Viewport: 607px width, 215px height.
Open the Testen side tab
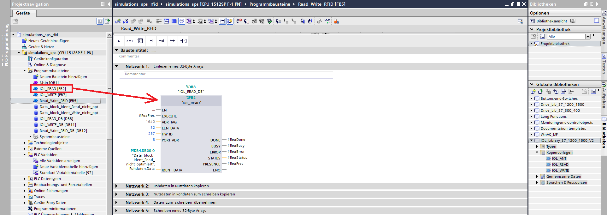(x=604, y=65)
